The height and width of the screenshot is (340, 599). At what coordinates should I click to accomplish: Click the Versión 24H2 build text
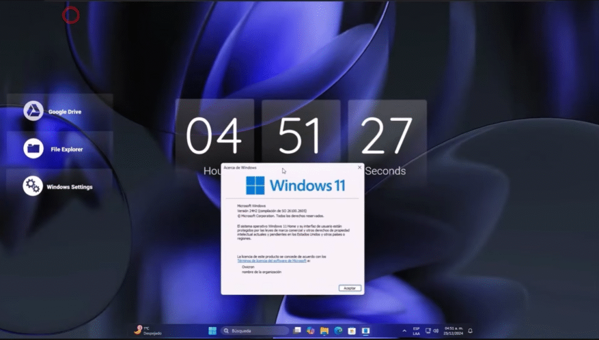tap(272, 211)
